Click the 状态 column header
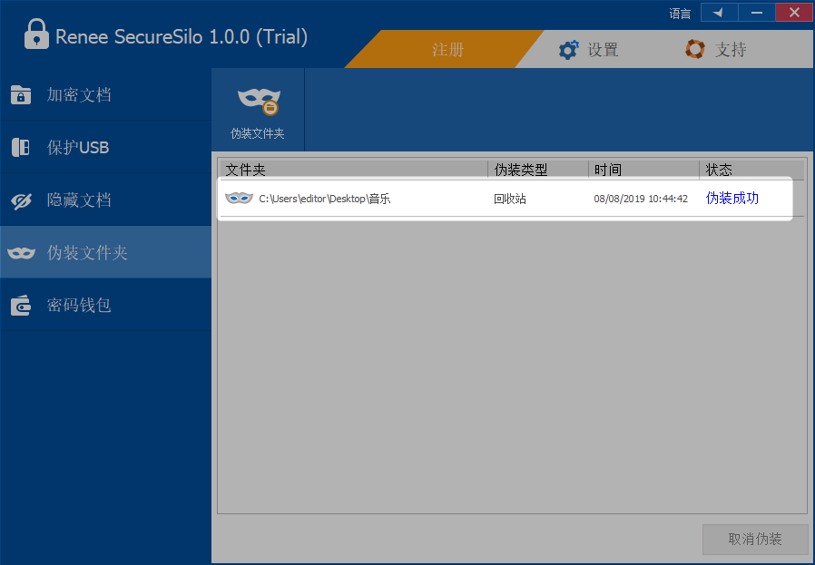The image size is (815, 565). pyautogui.click(x=751, y=170)
